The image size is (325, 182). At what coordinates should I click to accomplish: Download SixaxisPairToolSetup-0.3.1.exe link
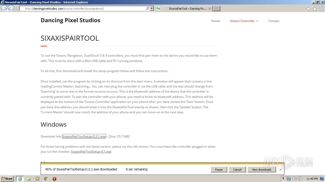point(84,136)
